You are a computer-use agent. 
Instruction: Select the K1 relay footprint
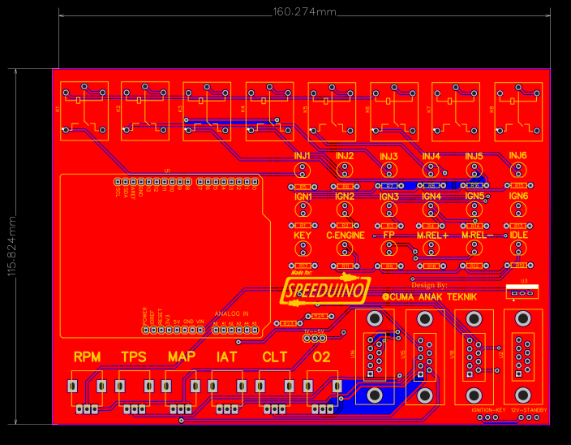click(83, 108)
